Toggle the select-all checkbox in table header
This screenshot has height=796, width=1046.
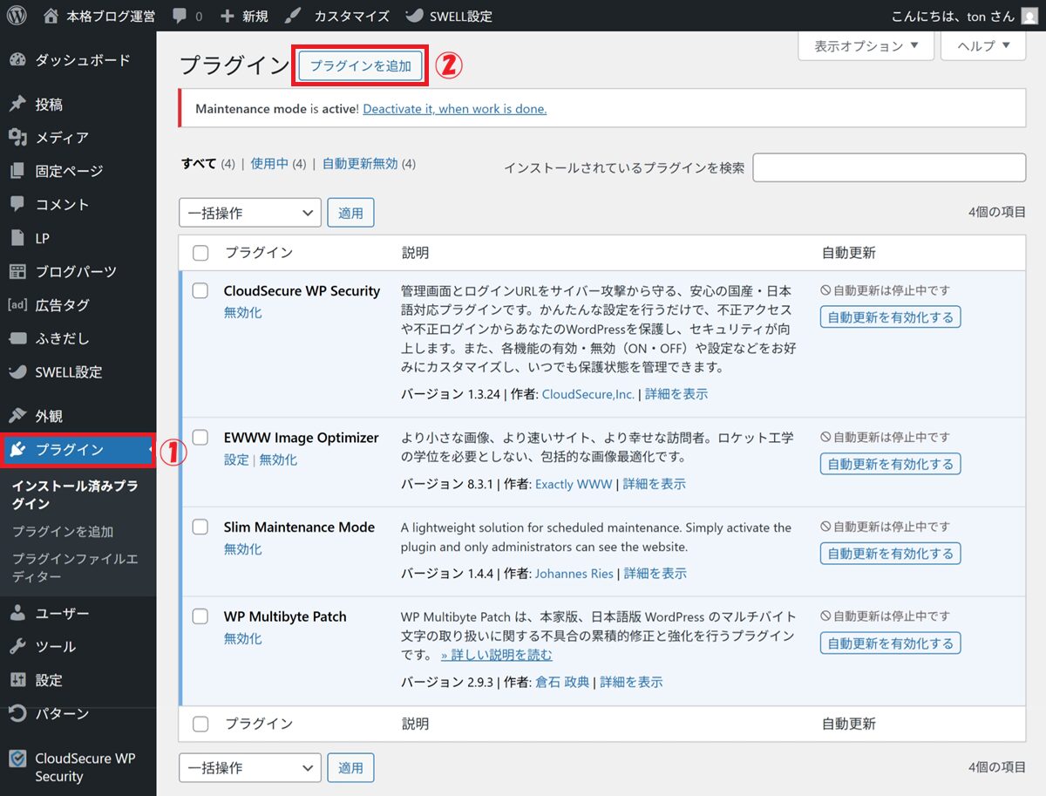pyautogui.click(x=200, y=253)
